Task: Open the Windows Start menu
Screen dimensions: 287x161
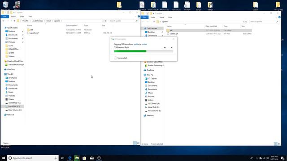Action: 4,158
